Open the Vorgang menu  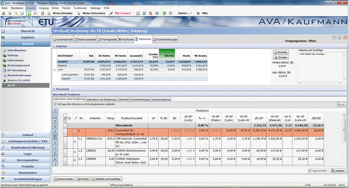[43, 8]
